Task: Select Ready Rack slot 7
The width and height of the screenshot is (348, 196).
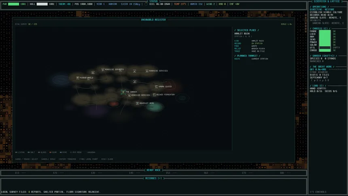Action: coord(247,173)
